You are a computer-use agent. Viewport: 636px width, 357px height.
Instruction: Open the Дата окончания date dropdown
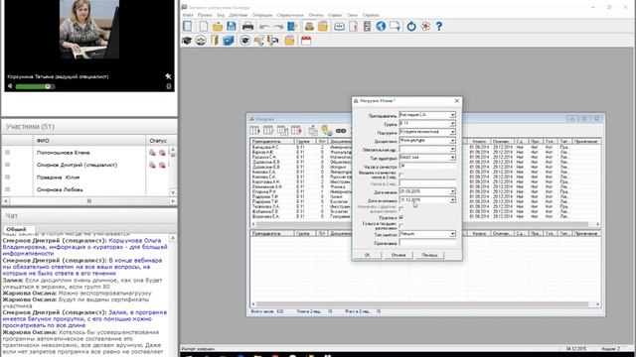click(x=452, y=200)
